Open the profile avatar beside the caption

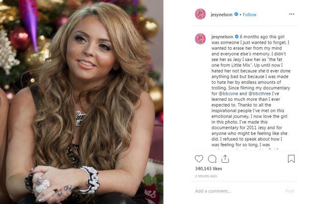click(200, 39)
